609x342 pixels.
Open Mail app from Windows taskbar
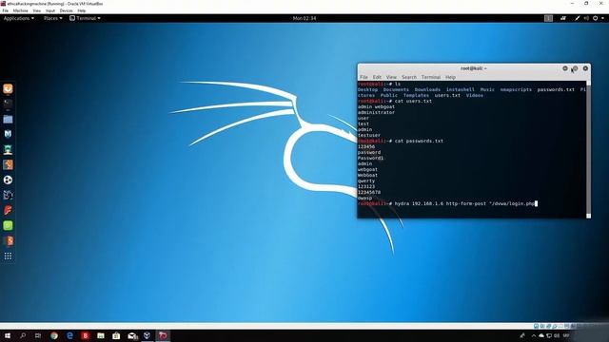pos(132,335)
